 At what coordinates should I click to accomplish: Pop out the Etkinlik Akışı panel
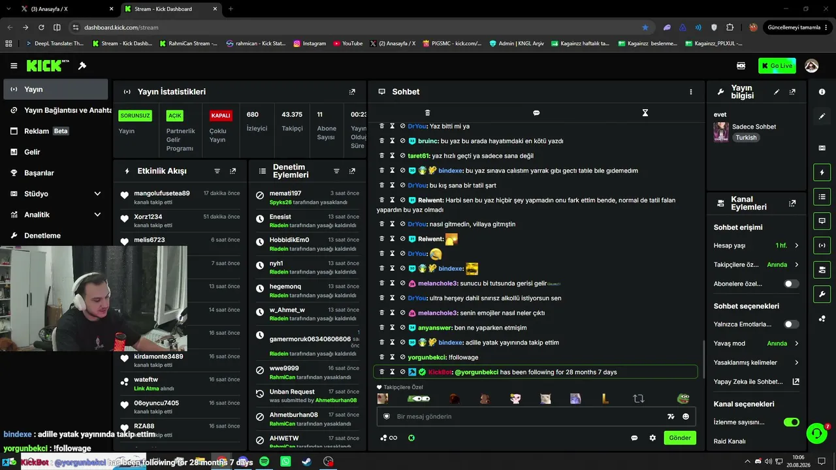coord(233,171)
